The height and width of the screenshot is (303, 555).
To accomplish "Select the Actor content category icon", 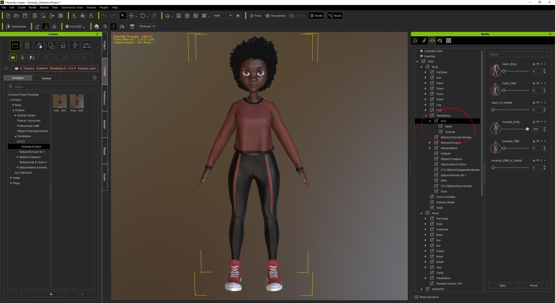I will [27, 46].
